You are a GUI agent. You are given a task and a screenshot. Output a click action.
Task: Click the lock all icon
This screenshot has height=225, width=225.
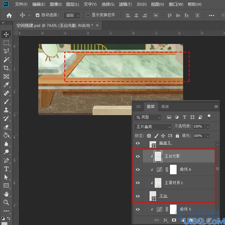click(177, 136)
